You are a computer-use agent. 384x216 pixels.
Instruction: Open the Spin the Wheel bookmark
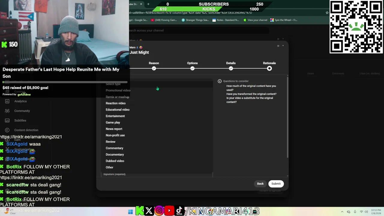[284, 20]
